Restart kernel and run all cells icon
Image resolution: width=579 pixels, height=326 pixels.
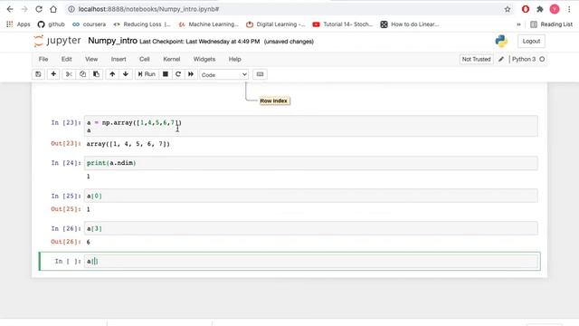[x=191, y=74]
